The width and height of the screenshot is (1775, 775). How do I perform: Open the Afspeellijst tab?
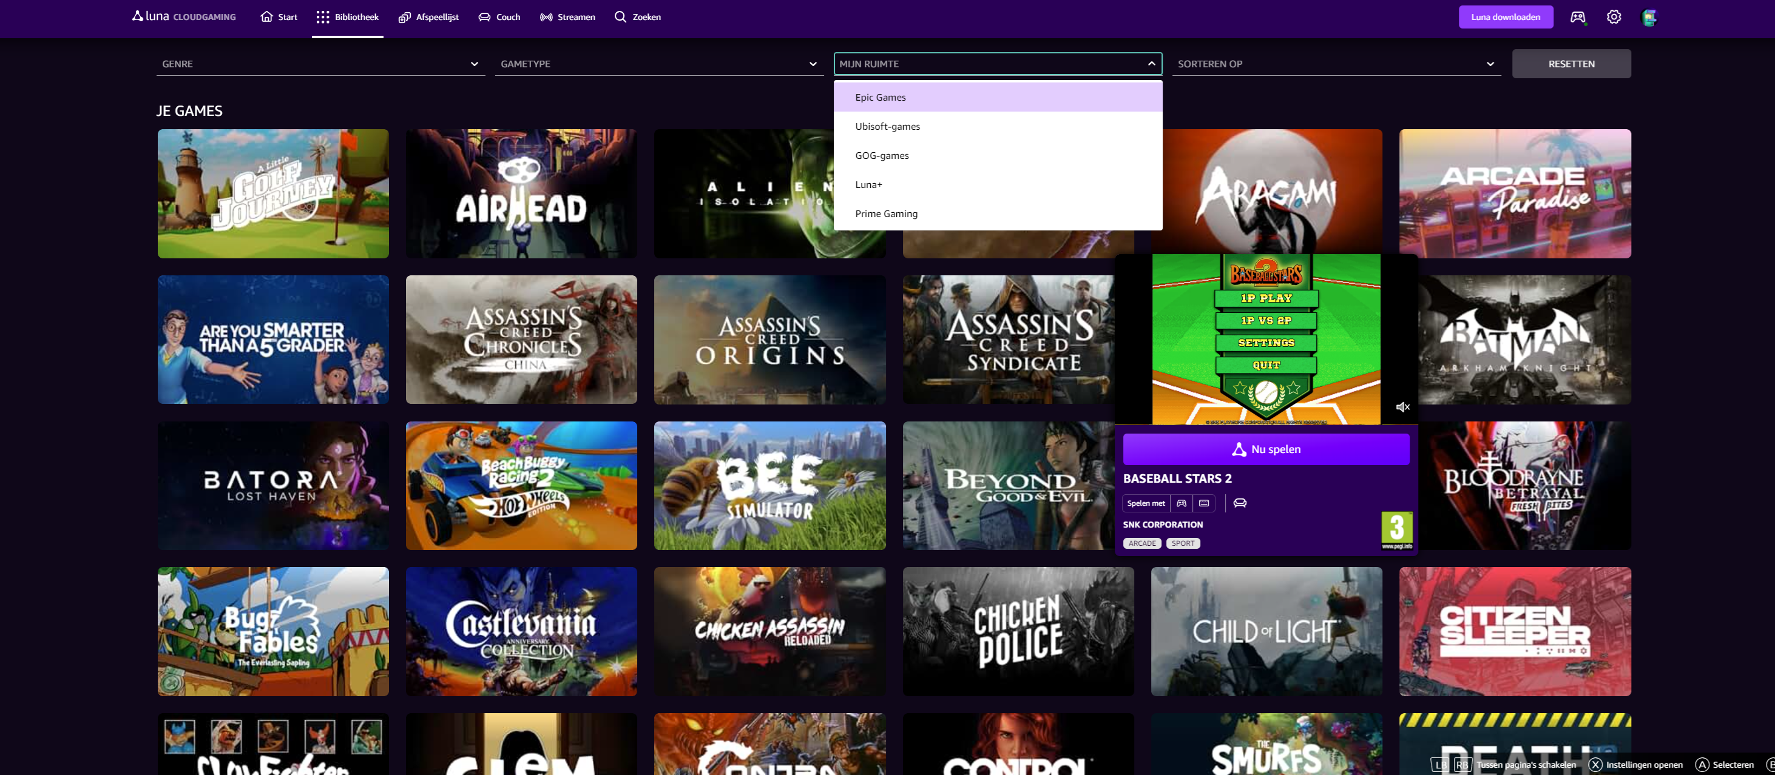[428, 16]
